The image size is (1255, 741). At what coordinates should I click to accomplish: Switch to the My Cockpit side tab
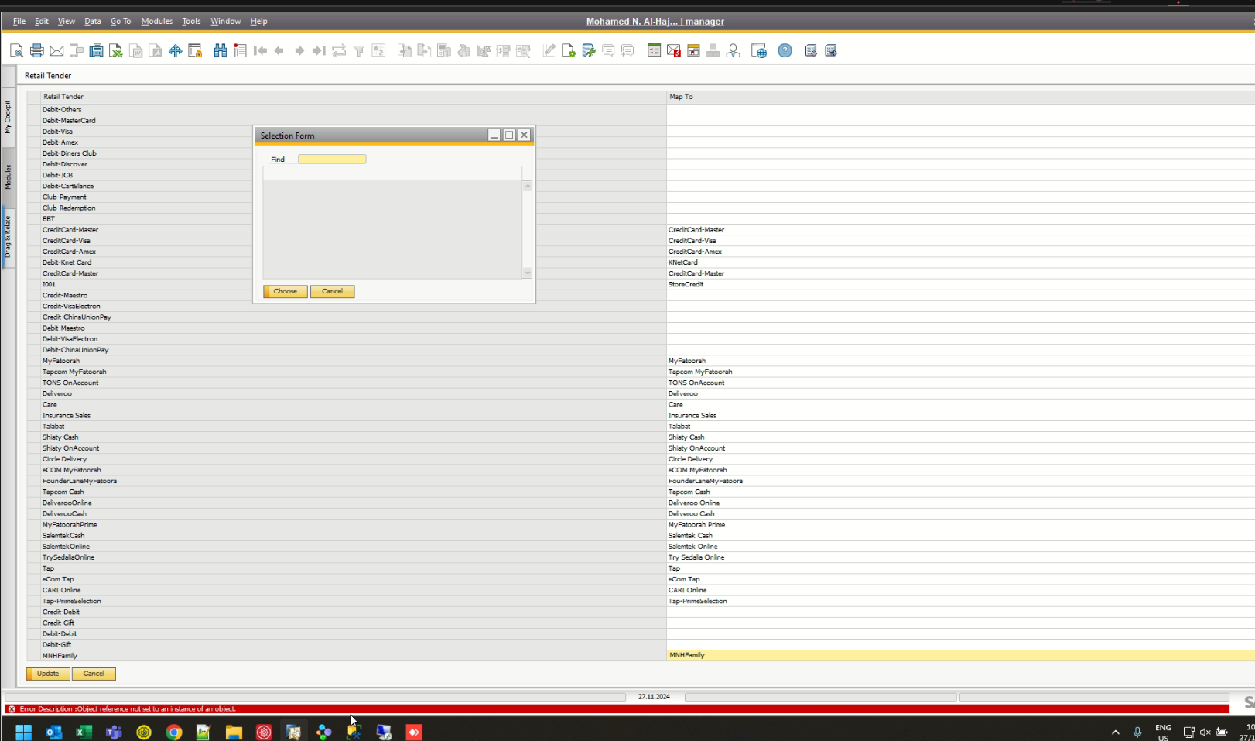(x=8, y=117)
